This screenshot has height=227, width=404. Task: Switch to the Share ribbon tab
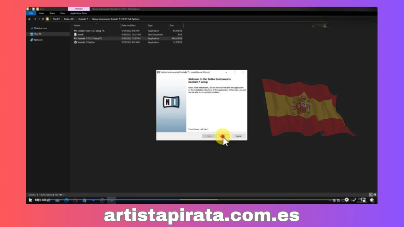click(x=52, y=13)
